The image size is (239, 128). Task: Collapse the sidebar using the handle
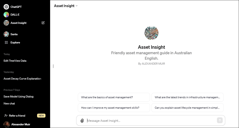click(53, 66)
